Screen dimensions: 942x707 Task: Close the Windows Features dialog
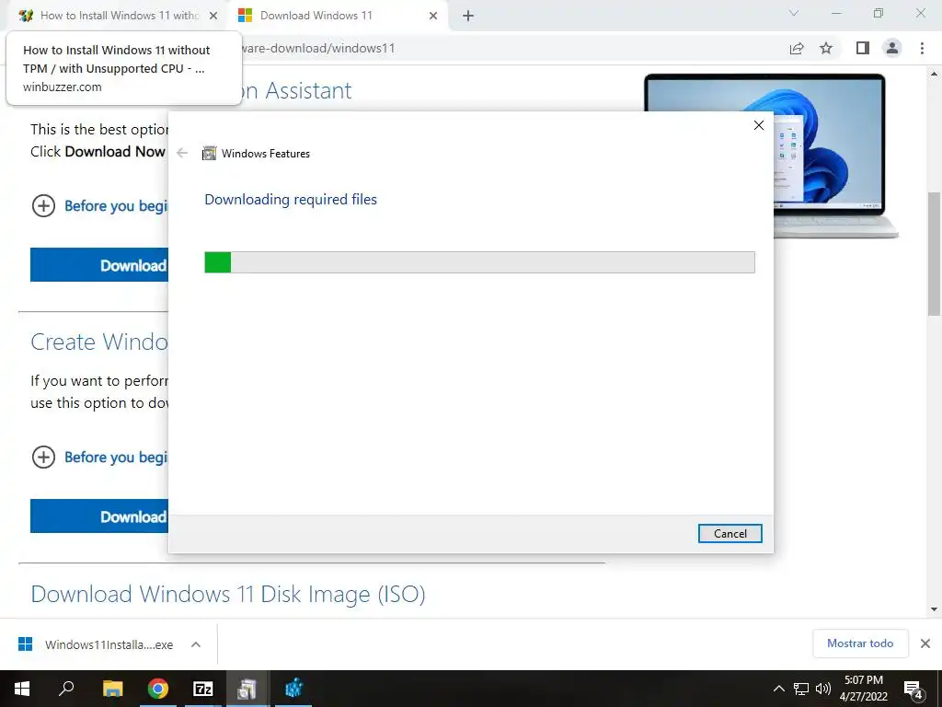click(759, 125)
